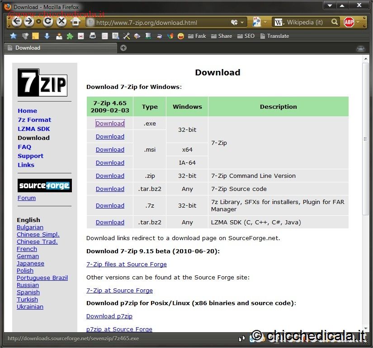The height and width of the screenshot is (348, 373).
Task: Click the Adblock Plus ABP icon
Action: pyautogui.click(x=349, y=22)
